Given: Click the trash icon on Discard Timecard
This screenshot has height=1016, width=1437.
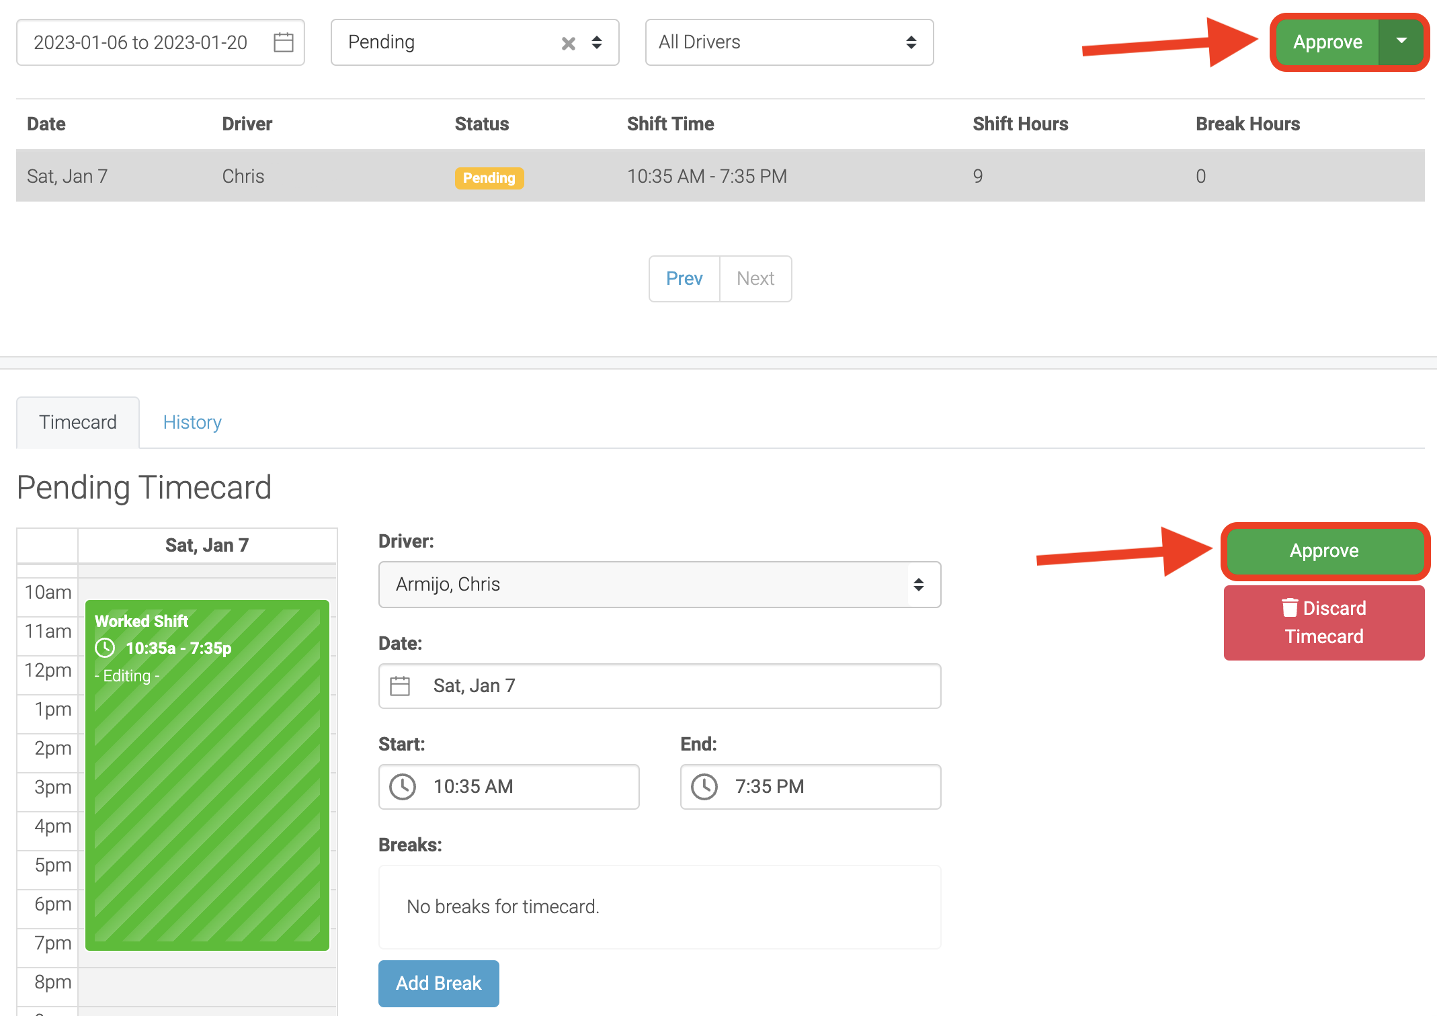Looking at the screenshot, I should coord(1289,608).
